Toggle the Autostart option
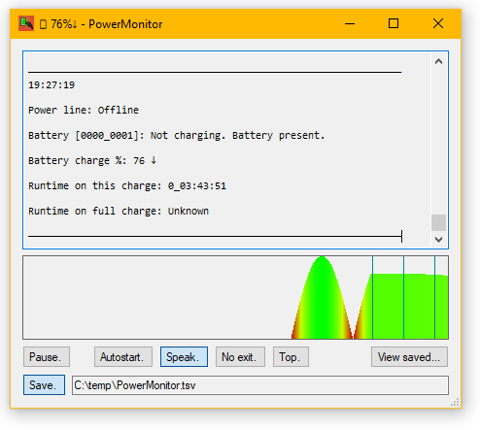The width and height of the screenshot is (480, 430). coord(123,357)
